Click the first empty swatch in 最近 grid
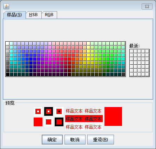The image size is (156, 149). [132, 51]
